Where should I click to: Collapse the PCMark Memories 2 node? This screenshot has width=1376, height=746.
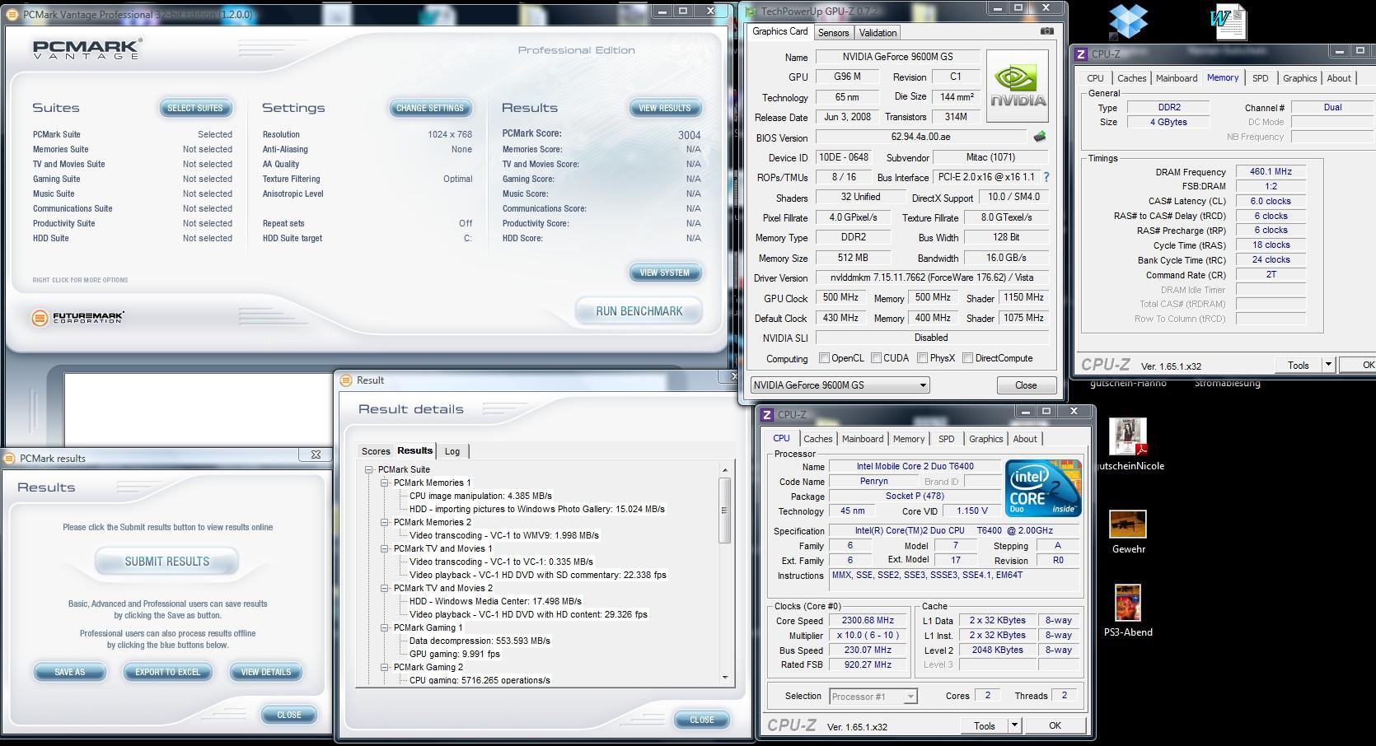[x=384, y=522]
